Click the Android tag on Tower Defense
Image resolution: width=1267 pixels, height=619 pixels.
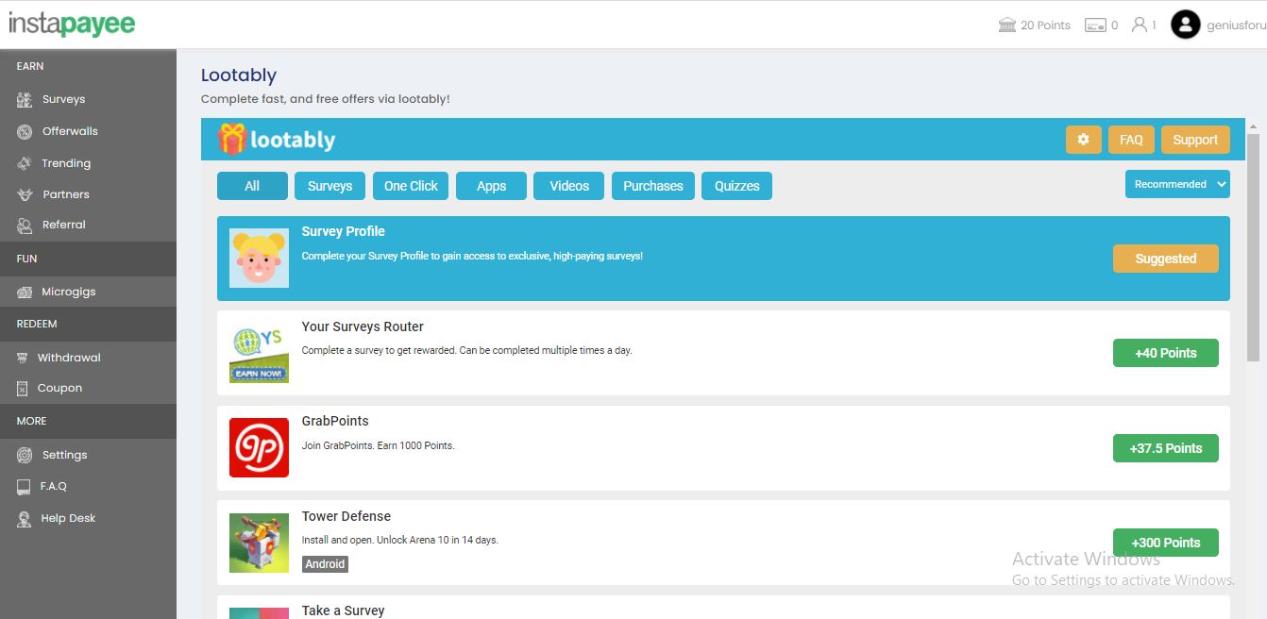pyautogui.click(x=325, y=564)
